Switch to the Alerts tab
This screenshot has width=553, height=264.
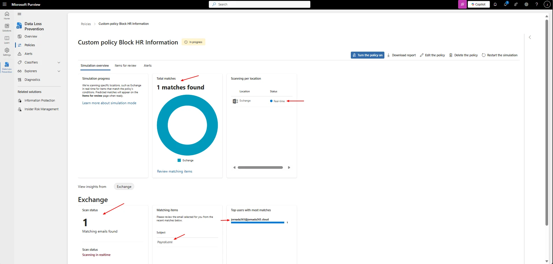(x=148, y=65)
